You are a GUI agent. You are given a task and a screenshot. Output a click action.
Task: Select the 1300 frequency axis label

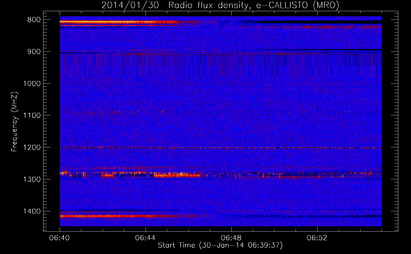coord(32,179)
